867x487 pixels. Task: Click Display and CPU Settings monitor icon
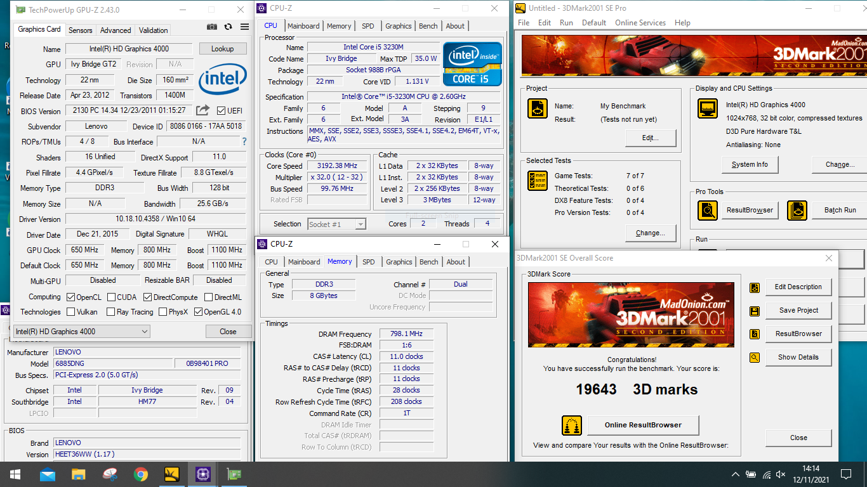point(707,108)
